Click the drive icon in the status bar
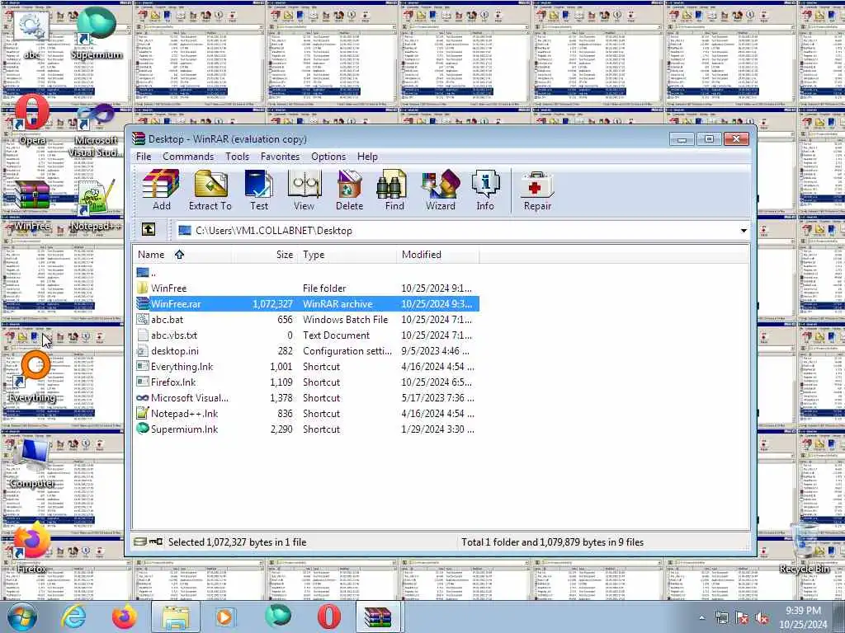845x633 pixels. point(140,542)
